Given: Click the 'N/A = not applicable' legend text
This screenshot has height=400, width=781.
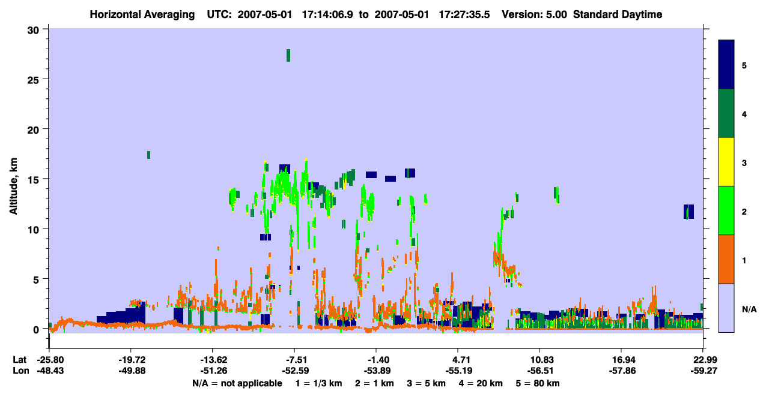Looking at the screenshot, I should point(237,383).
